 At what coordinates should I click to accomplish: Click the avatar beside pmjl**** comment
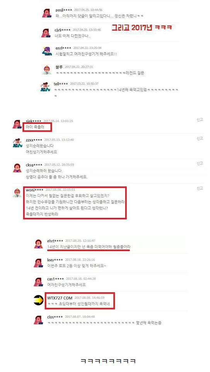[x=46, y=13]
